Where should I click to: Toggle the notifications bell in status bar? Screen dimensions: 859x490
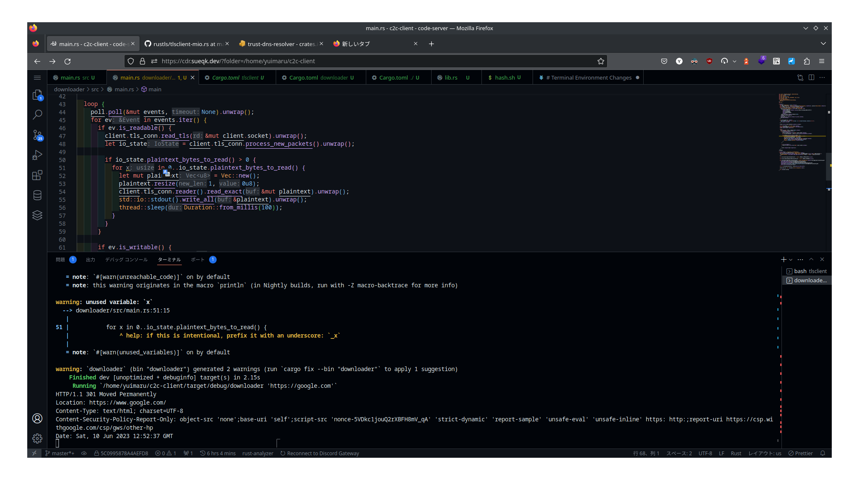pyautogui.click(x=823, y=453)
